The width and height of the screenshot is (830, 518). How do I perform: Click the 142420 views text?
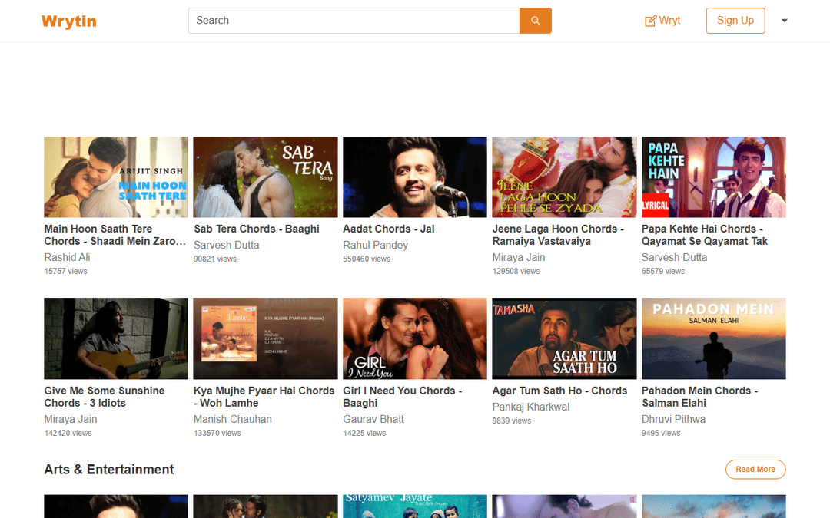68,433
